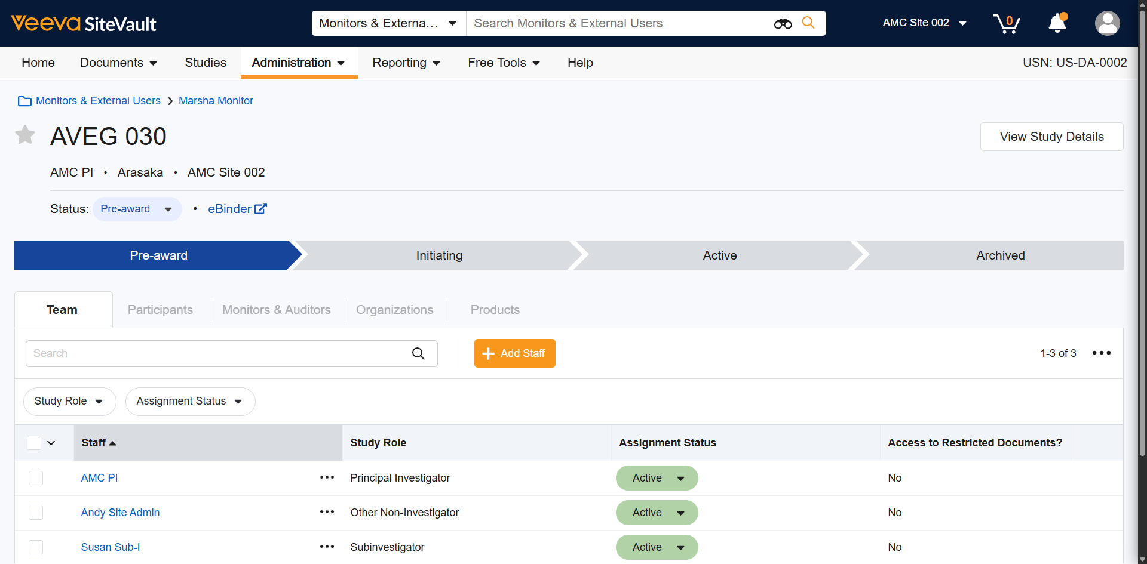Screen dimensions: 1147x564
Task: Change AMC PI Active assignment status
Action: pos(657,478)
